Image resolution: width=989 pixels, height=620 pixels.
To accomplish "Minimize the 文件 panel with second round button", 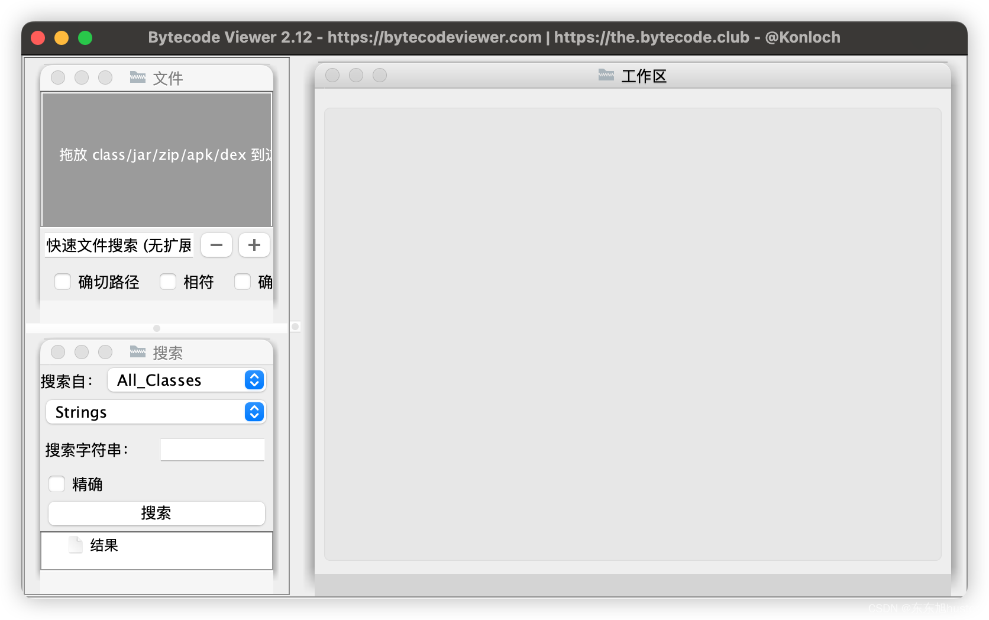I will pos(82,77).
